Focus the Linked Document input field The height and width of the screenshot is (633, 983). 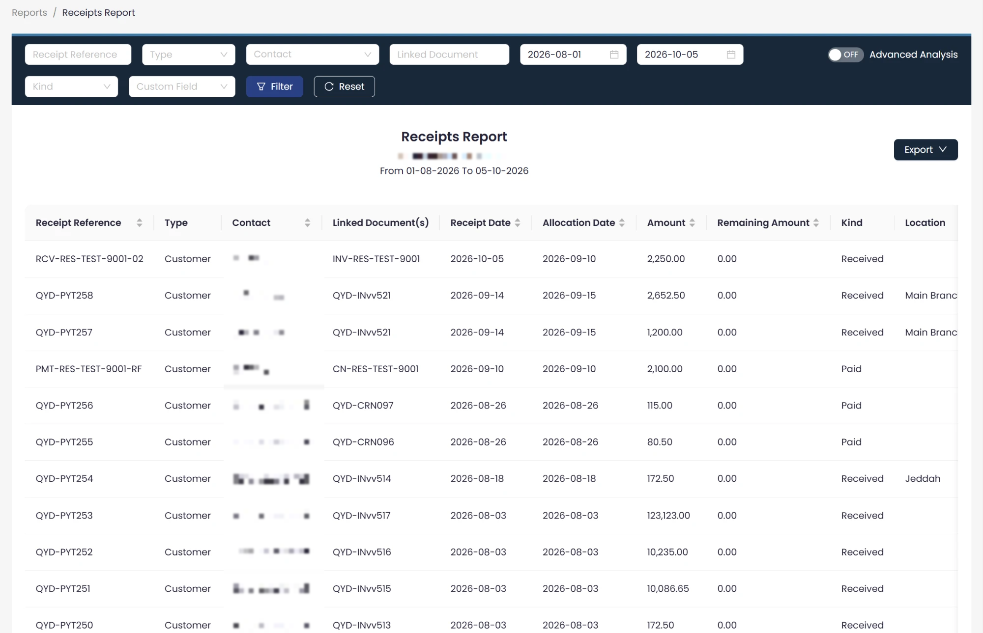coord(449,55)
